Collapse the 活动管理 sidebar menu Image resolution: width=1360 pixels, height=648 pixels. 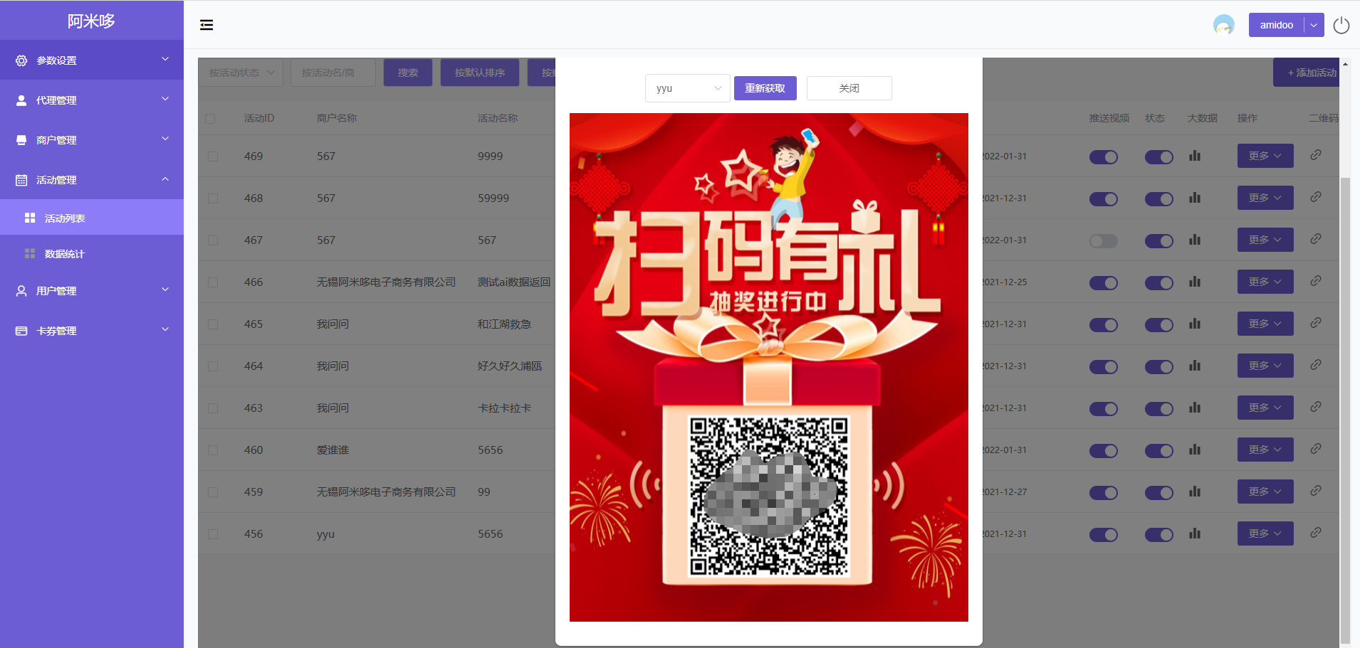point(92,179)
